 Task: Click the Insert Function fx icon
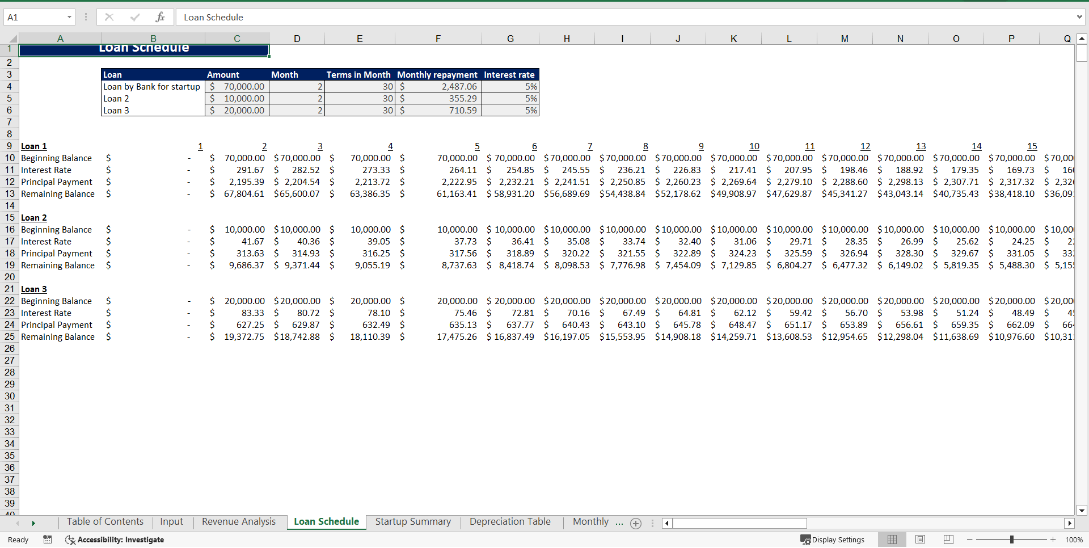pos(160,17)
